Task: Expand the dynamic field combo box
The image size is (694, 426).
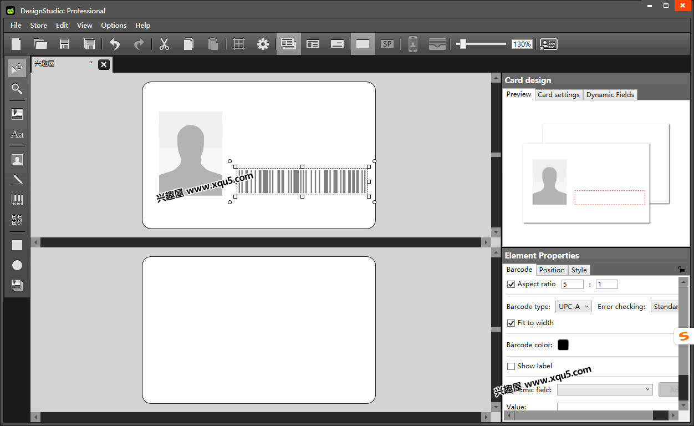Action: [605, 389]
